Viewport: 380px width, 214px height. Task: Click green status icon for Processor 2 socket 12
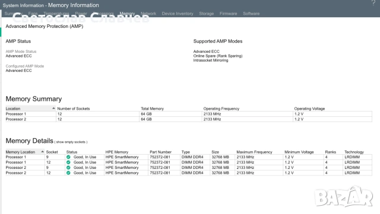(68, 173)
